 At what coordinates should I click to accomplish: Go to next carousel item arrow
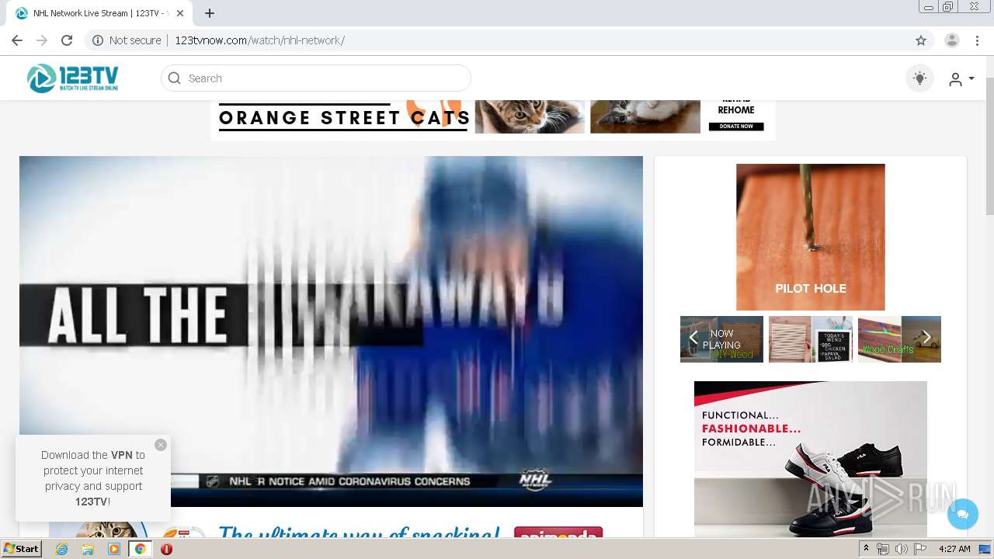click(x=926, y=338)
